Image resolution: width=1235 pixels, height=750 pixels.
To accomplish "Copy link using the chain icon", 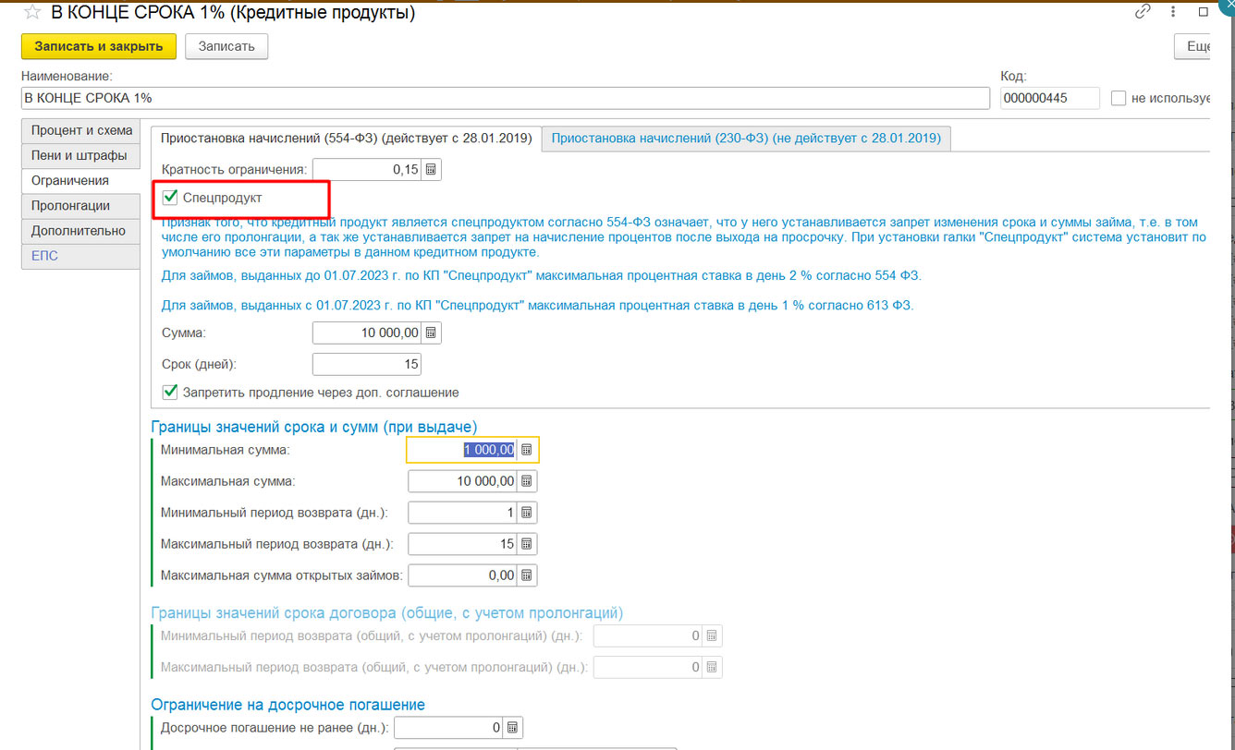I will 1143,13.
